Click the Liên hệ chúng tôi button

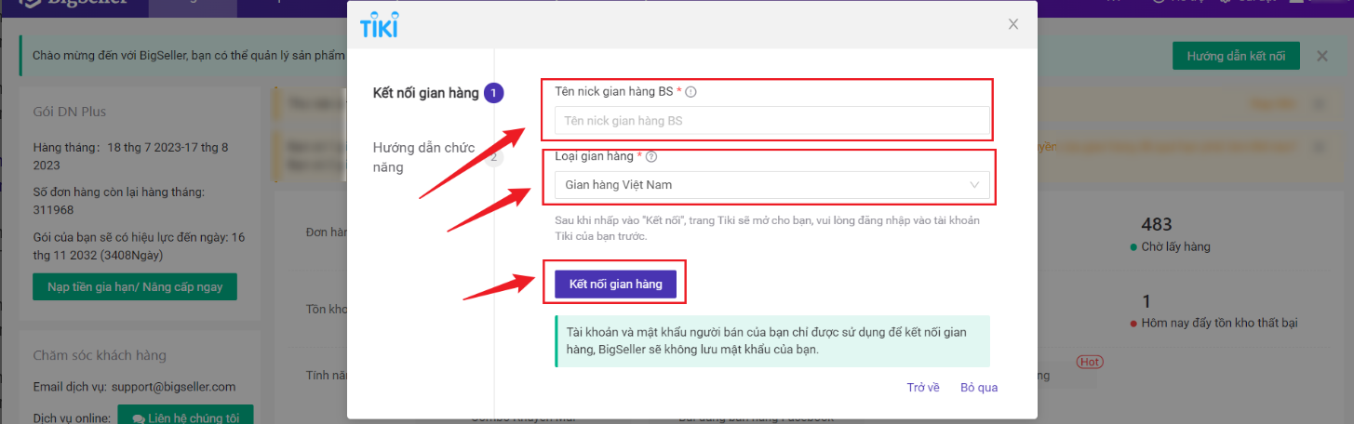(x=187, y=418)
